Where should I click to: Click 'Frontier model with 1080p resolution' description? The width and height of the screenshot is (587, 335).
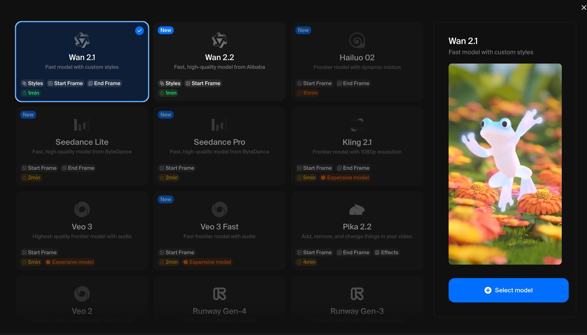(357, 152)
